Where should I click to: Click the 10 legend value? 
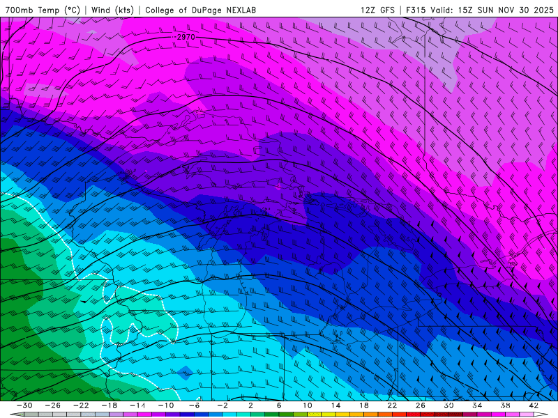coord(307,405)
